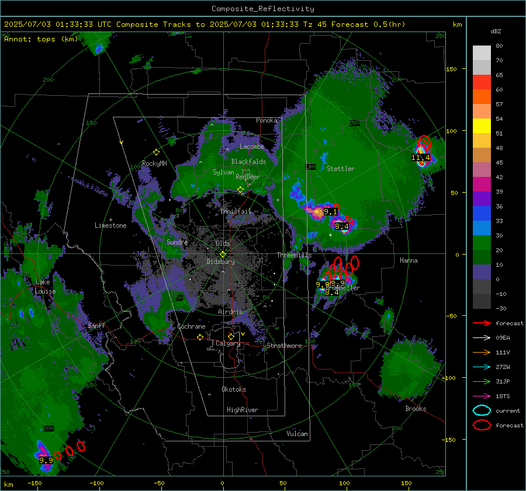Click the red forecast ellipse legend icon
The height and width of the screenshot is (491, 526).
(x=482, y=425)
